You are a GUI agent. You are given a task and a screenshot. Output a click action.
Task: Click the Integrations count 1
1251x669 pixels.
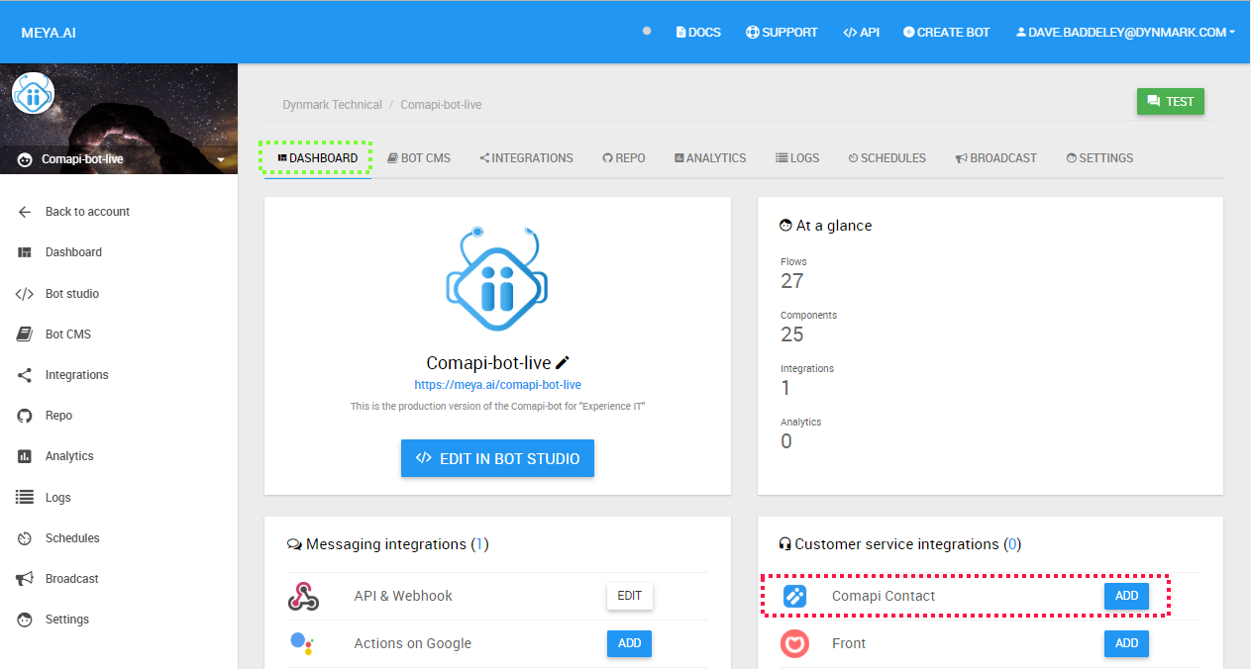coord(785,388)
